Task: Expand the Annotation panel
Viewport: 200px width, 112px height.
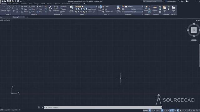Action: (58, 14)
